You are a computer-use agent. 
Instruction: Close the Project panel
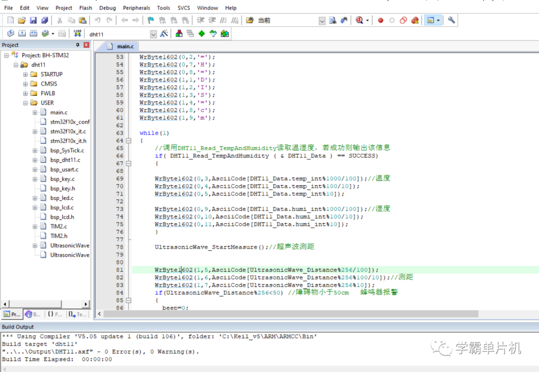click(86, 45)
